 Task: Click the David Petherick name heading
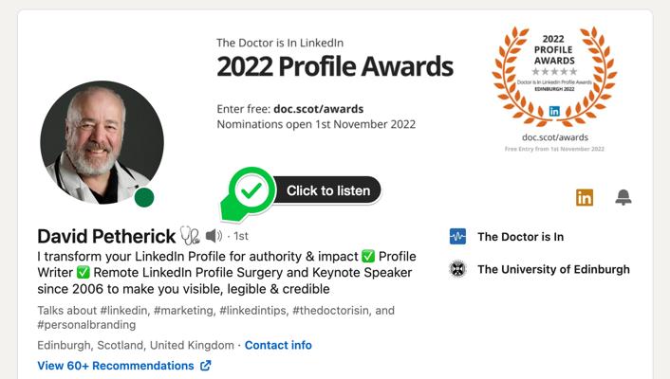[x=106, y=236]
